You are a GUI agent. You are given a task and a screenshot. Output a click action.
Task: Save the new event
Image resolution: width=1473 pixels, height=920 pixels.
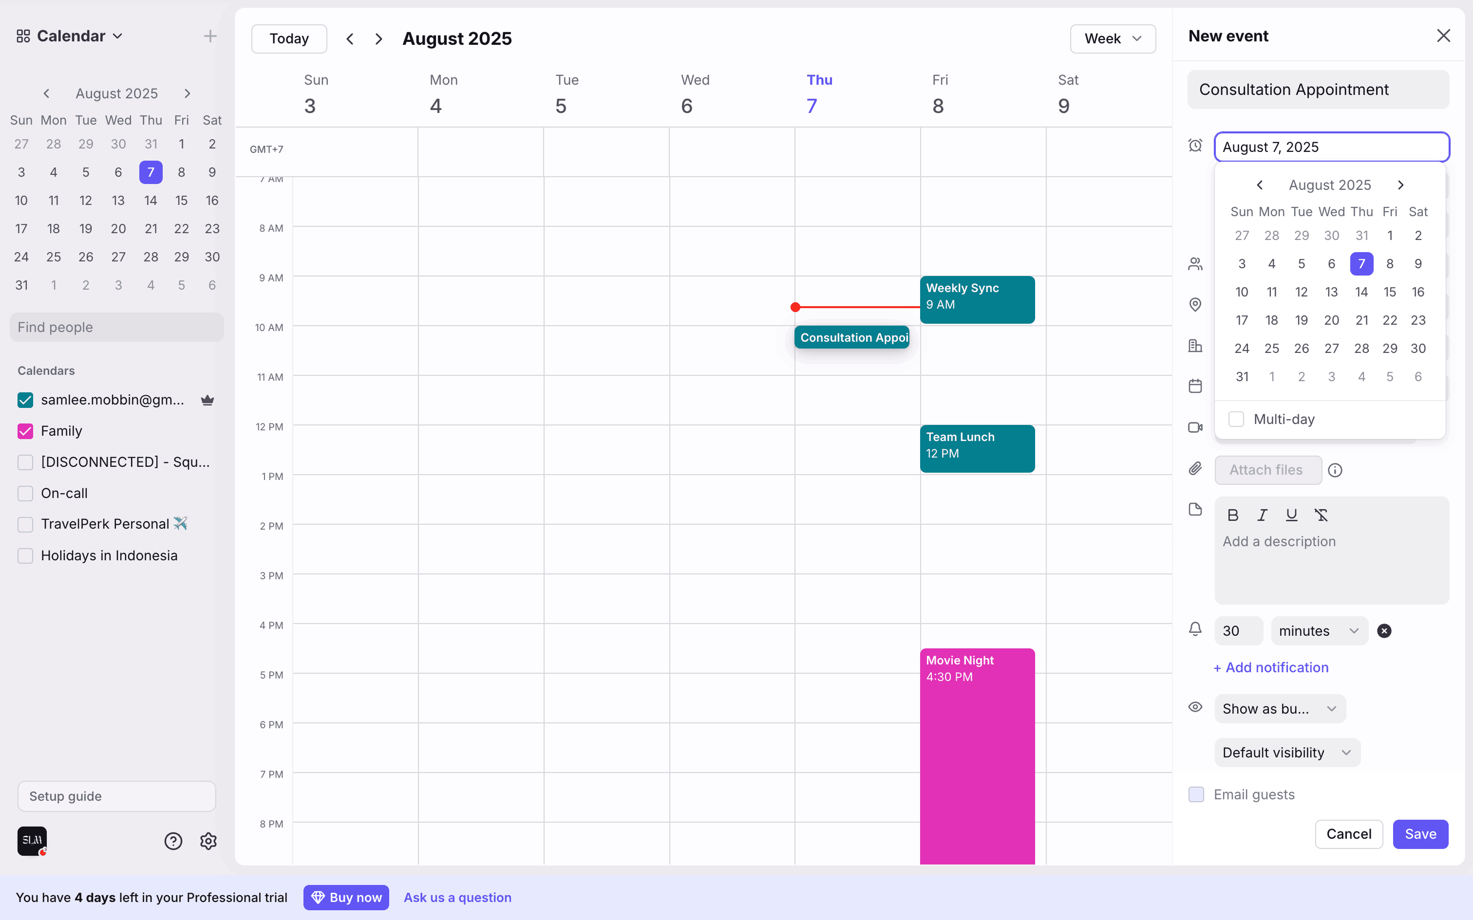[x=1420, y=834]
